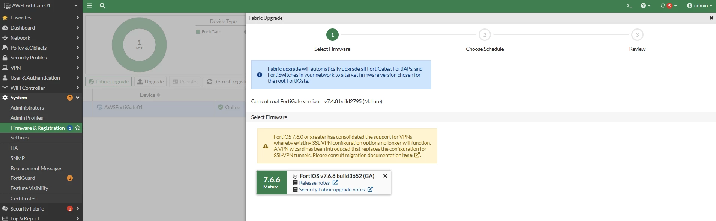The width and height of the screenshot is (716, 221).
Task: Open Feature Visibility page
Action: pos(41,188)
